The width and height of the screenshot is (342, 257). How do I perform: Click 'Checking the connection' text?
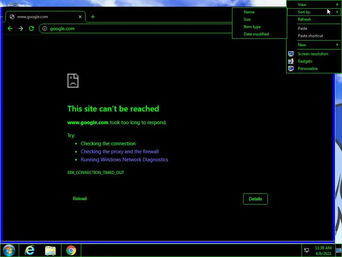coord(108,144)
